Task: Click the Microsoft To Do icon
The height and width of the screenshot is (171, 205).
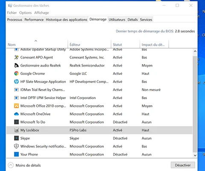Action: (16, 122)
